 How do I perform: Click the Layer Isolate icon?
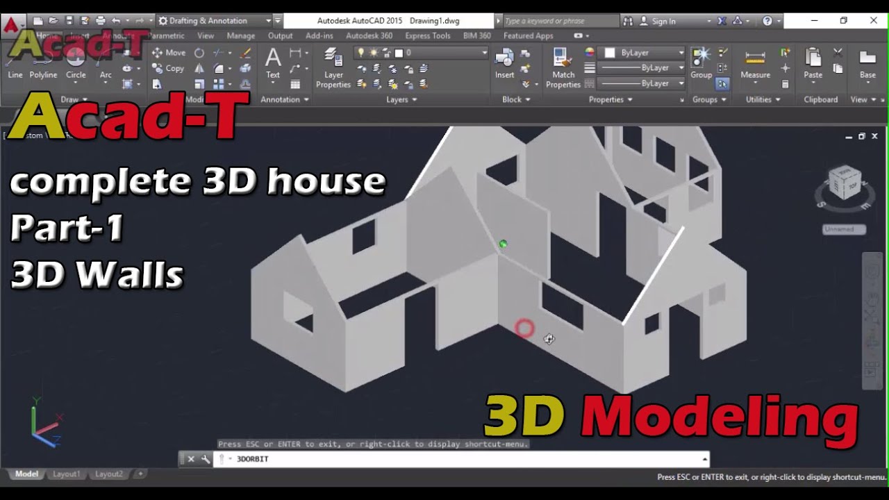pyautogui.click(x=377, y=68)
